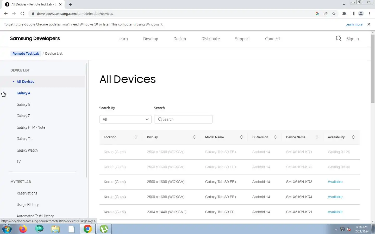Open Reservations under My Test Lab
The image size is (375, 234).
click(x=27, y=193)
